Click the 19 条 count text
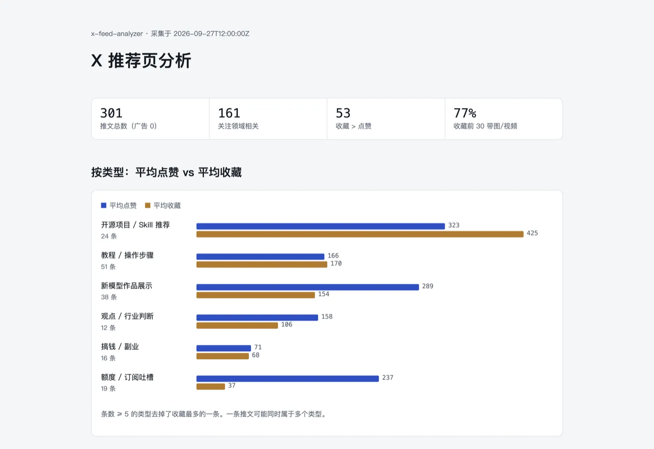 pyautogui.click(x=108, y=389)
